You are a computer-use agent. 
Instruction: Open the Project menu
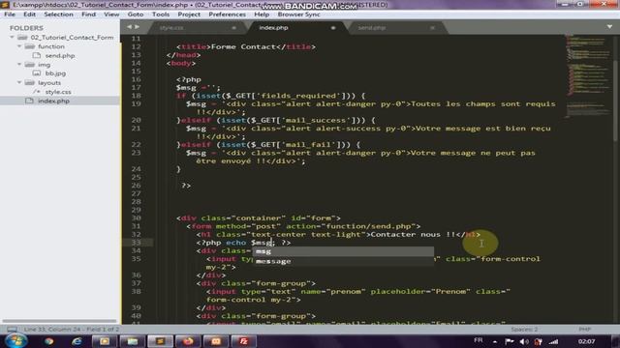189,14
